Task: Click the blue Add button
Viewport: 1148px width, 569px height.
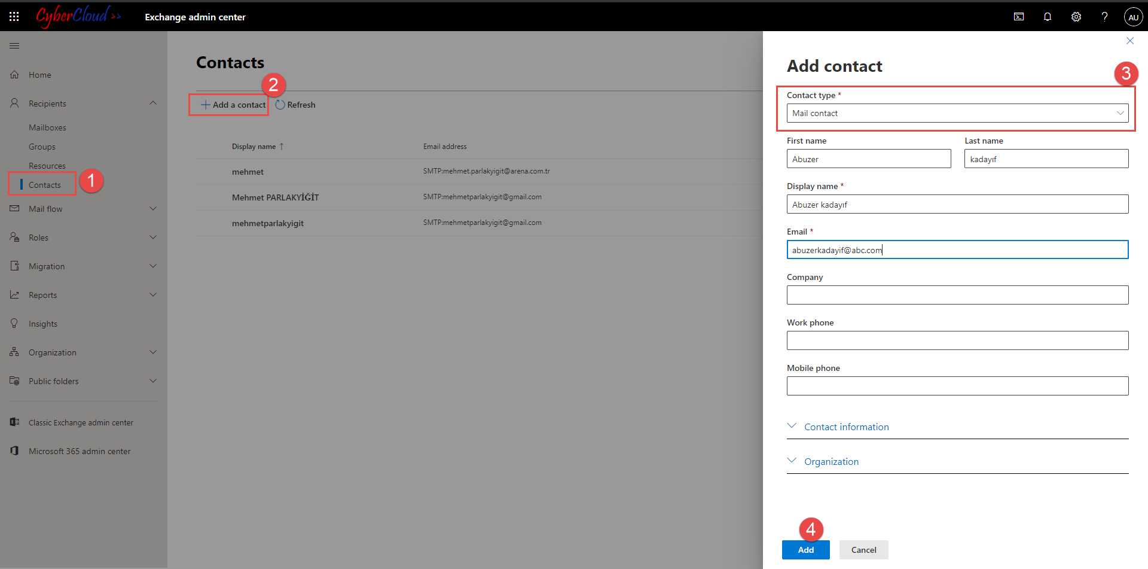Action: tap(805, 550)
